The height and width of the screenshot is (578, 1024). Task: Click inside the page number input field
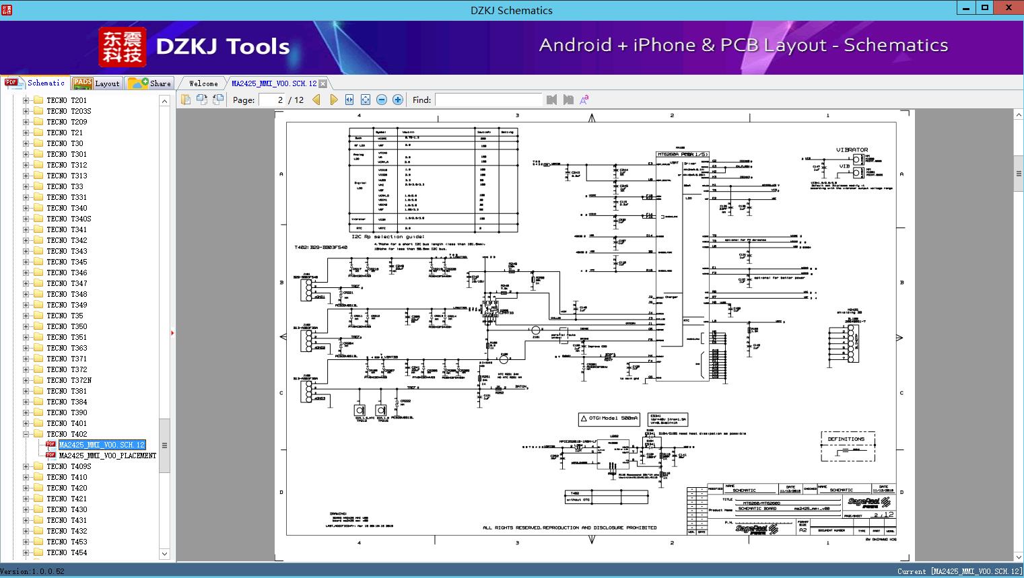pos(276,100)
